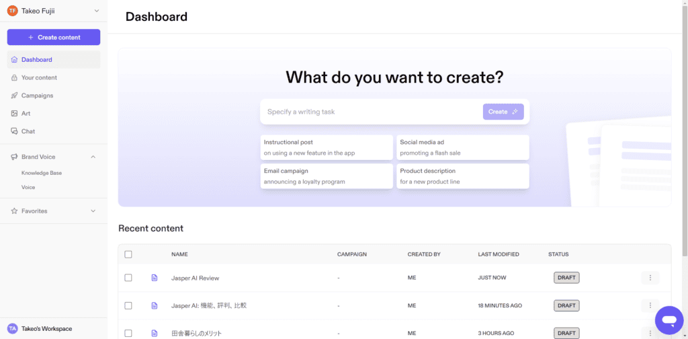Click the Art image icon

[x=14, y=113]
